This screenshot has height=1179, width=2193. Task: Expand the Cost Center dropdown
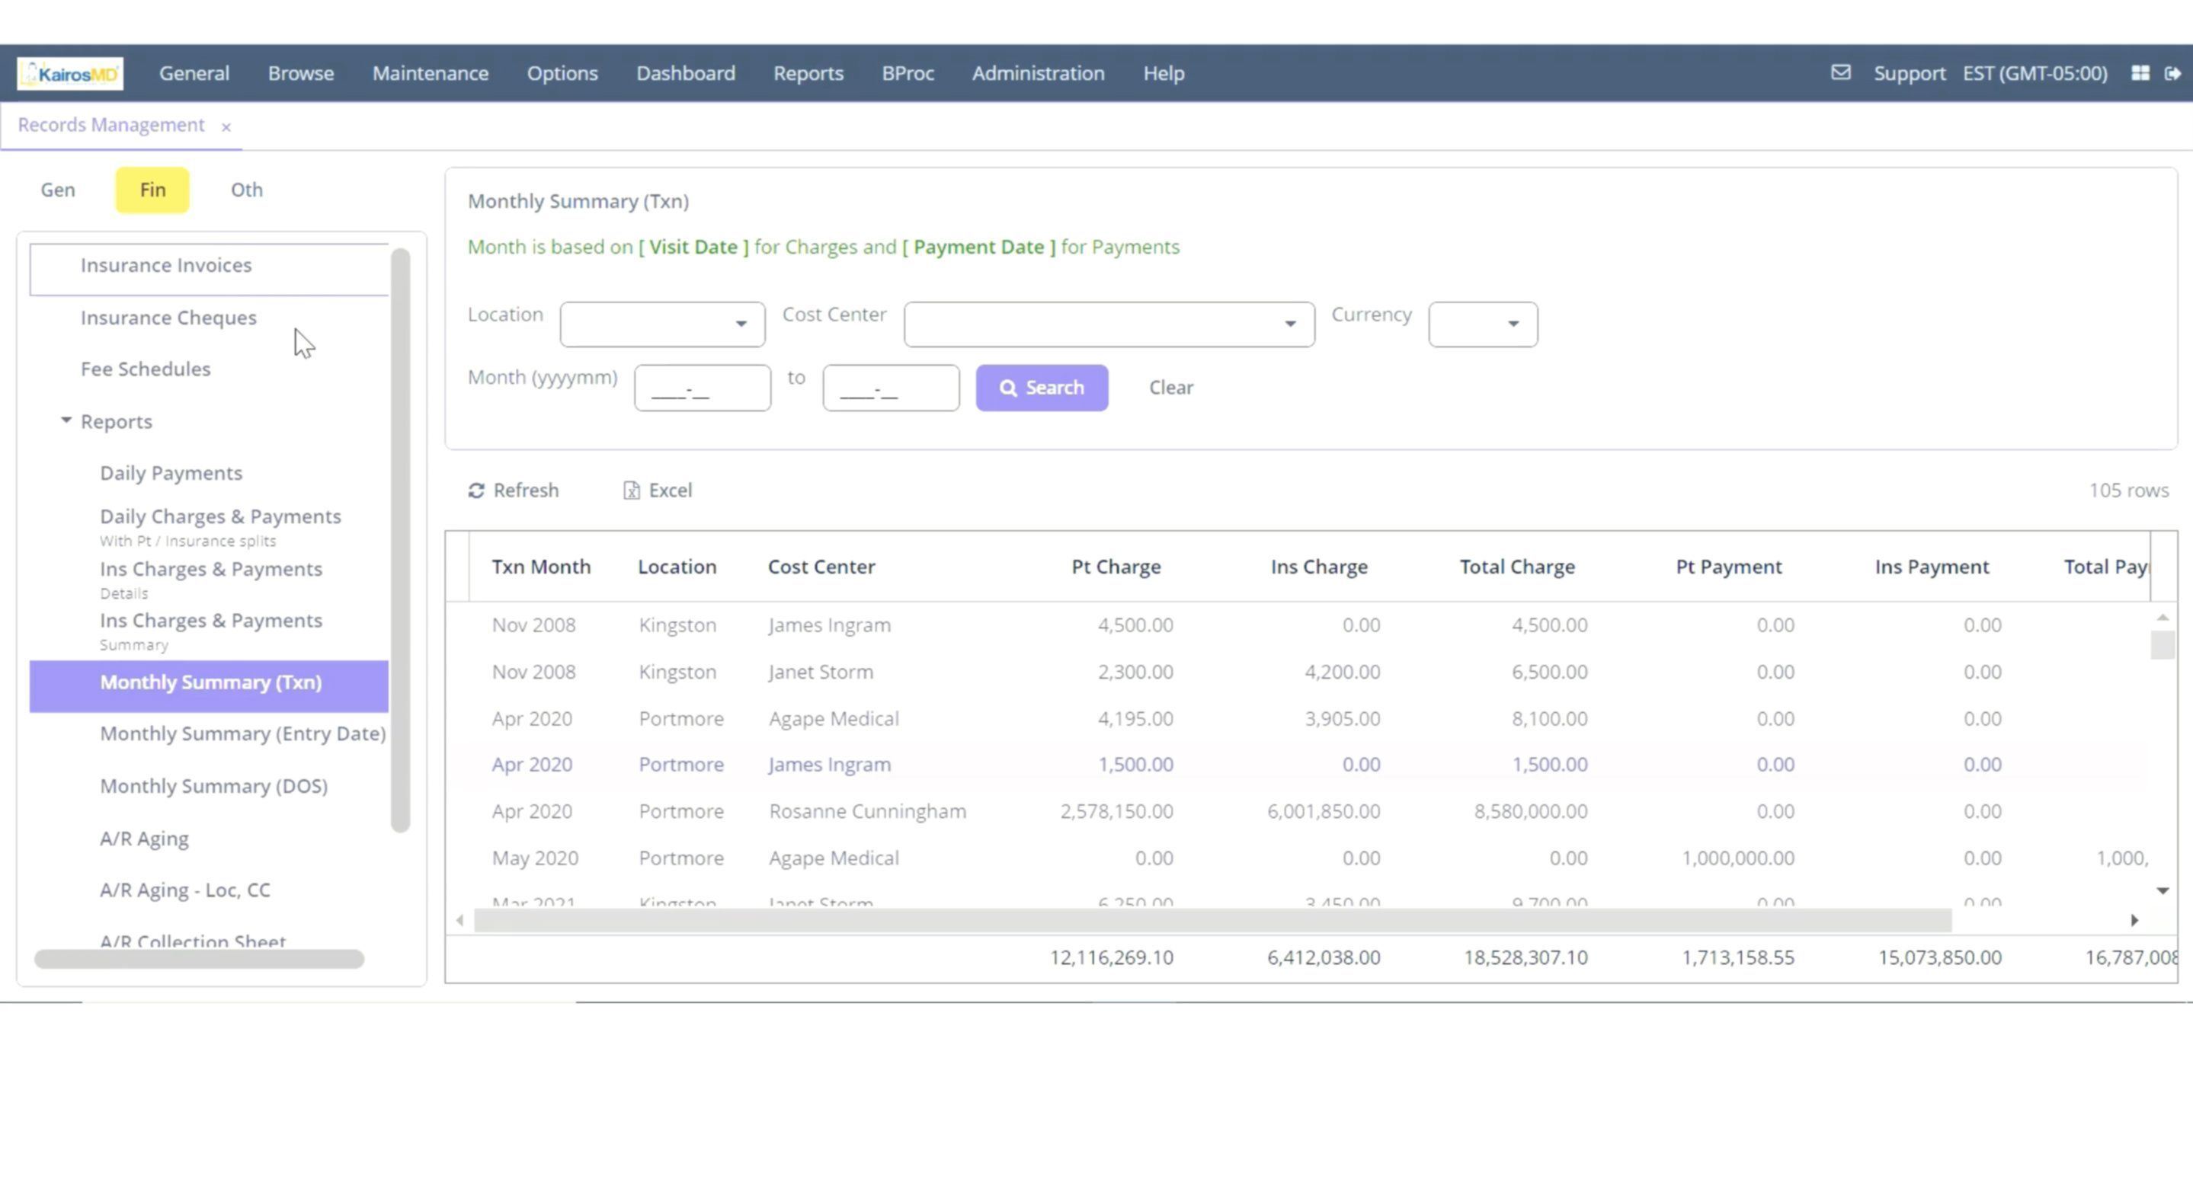tap(1109, 324)
